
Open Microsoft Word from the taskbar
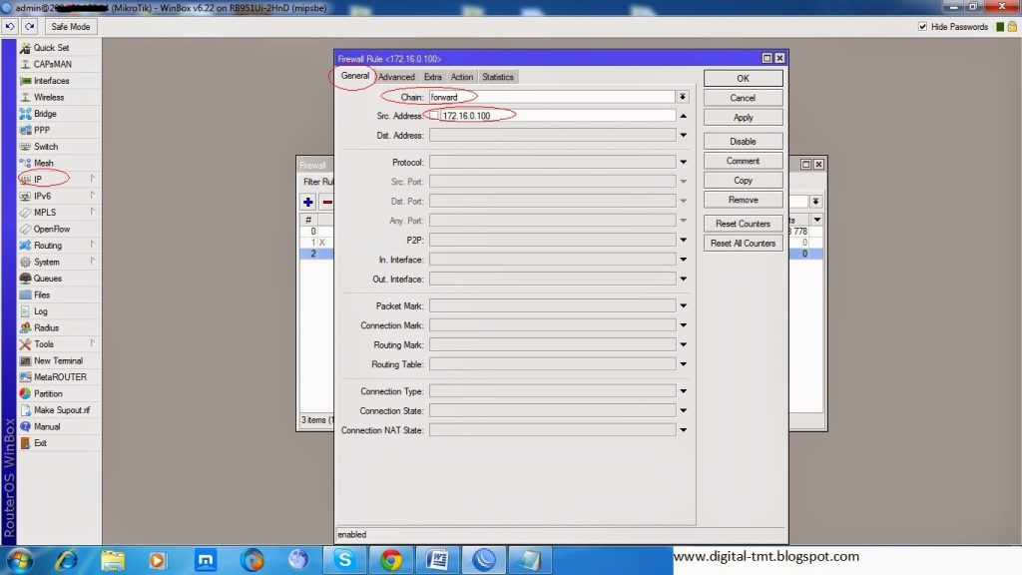coord(437,560)
